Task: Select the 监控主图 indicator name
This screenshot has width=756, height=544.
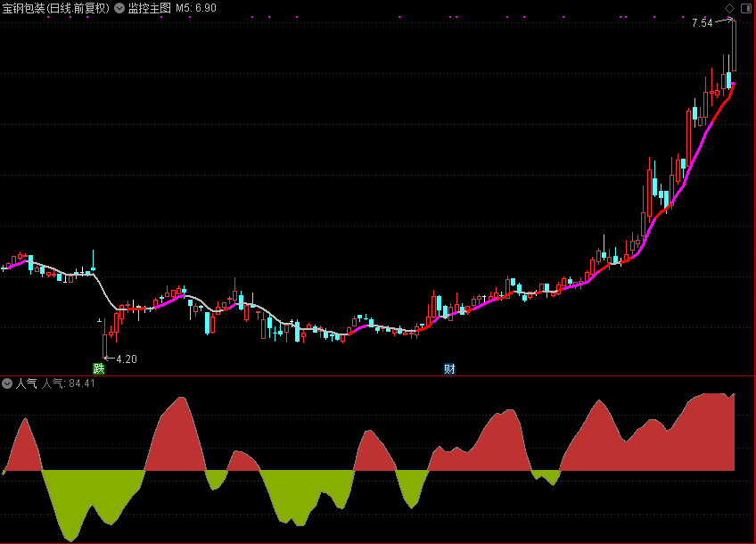Action: 149,8
